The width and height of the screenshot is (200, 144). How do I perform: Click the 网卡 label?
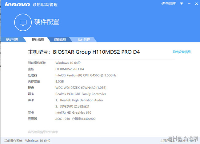click(x=31, y=94)
